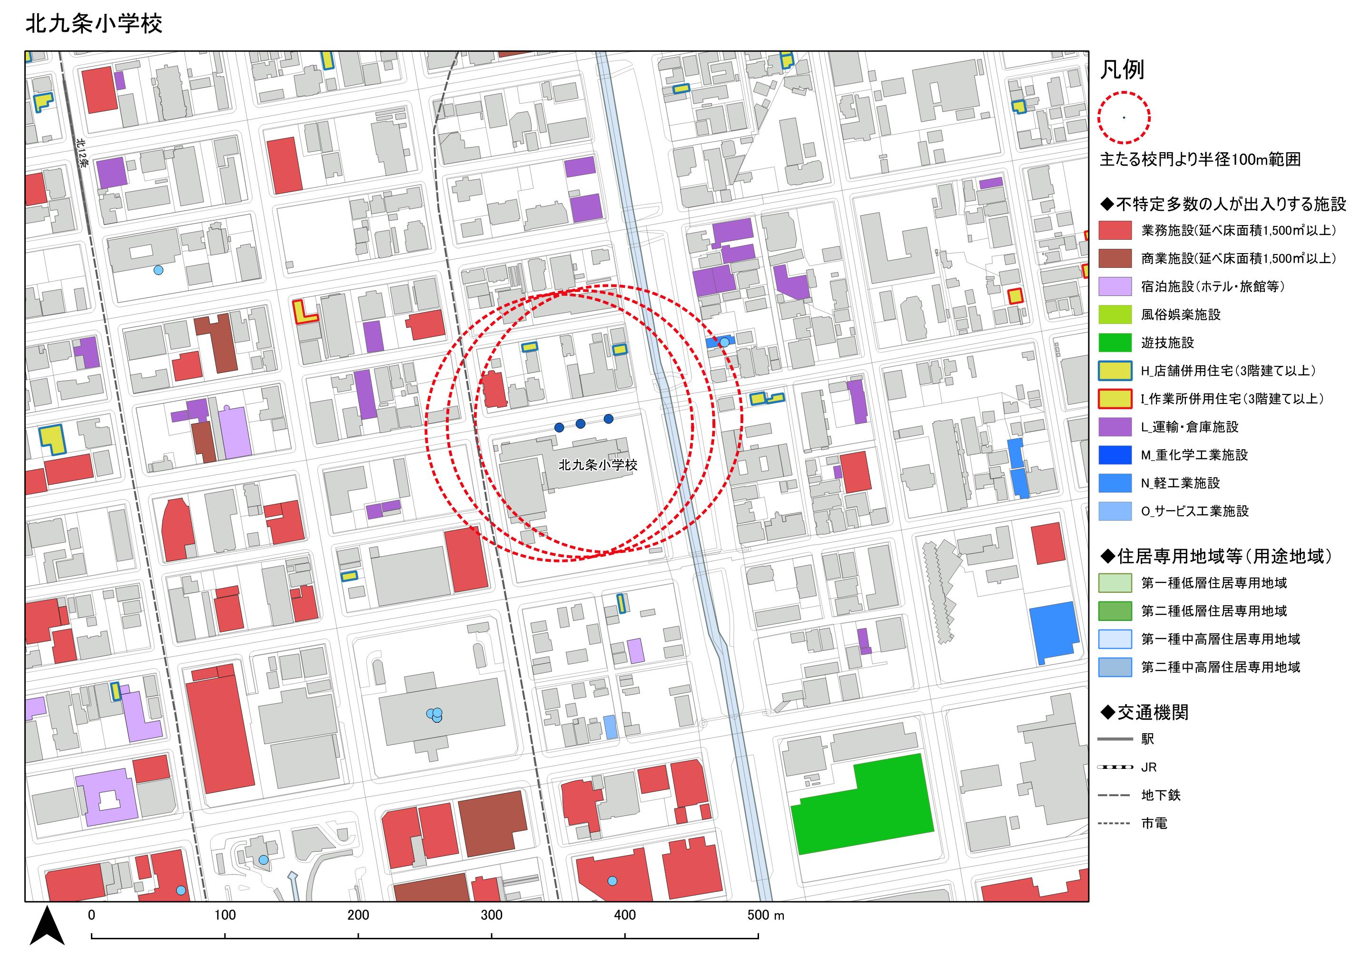Click the dashed red circle legend symbol
Screen dimensions: 1361x954
[x=1124, y=118]
